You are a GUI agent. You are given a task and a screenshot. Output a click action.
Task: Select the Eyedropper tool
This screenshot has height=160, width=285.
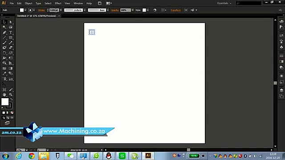click(4, 73)
